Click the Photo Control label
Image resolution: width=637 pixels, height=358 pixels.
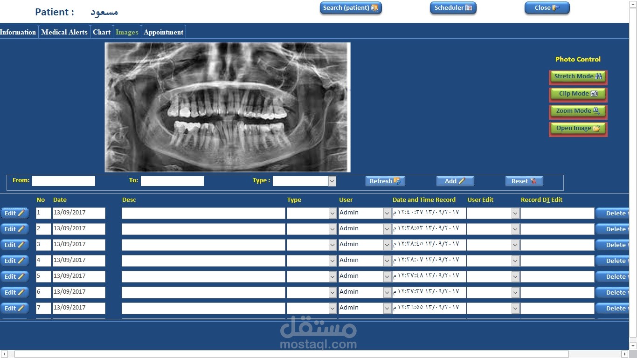point(578,59)
